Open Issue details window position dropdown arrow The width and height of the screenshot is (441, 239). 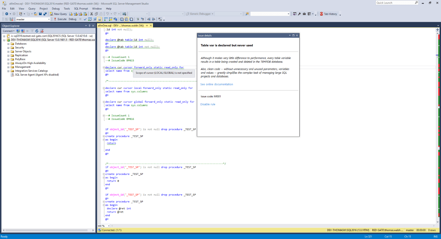tap(290, 35)
